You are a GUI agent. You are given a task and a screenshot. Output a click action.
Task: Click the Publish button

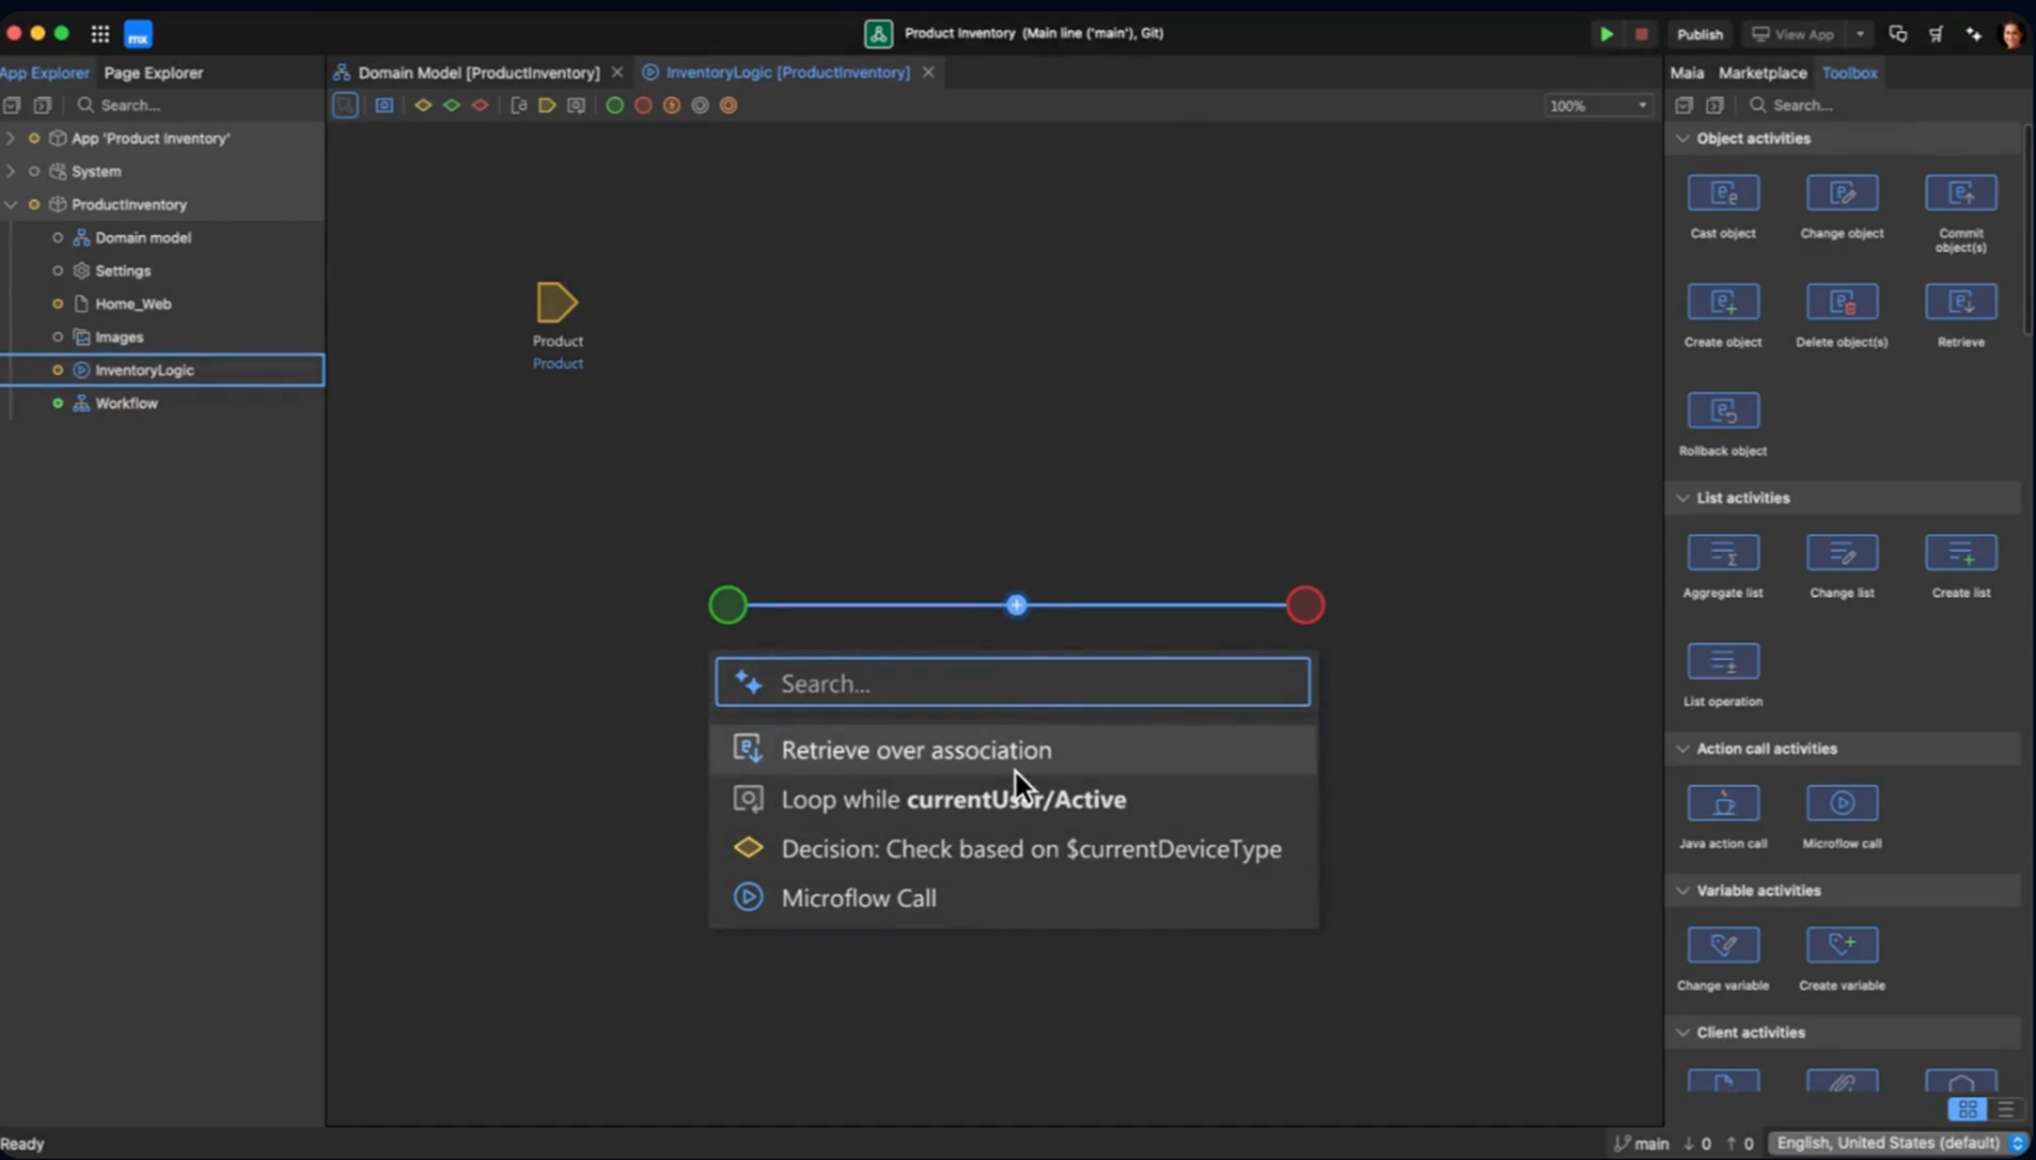click(1700, 34)
